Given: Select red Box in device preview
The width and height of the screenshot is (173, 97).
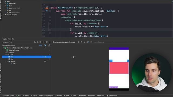Looking at the screenshot, I should pyautogui.click(x=119, y=68).
